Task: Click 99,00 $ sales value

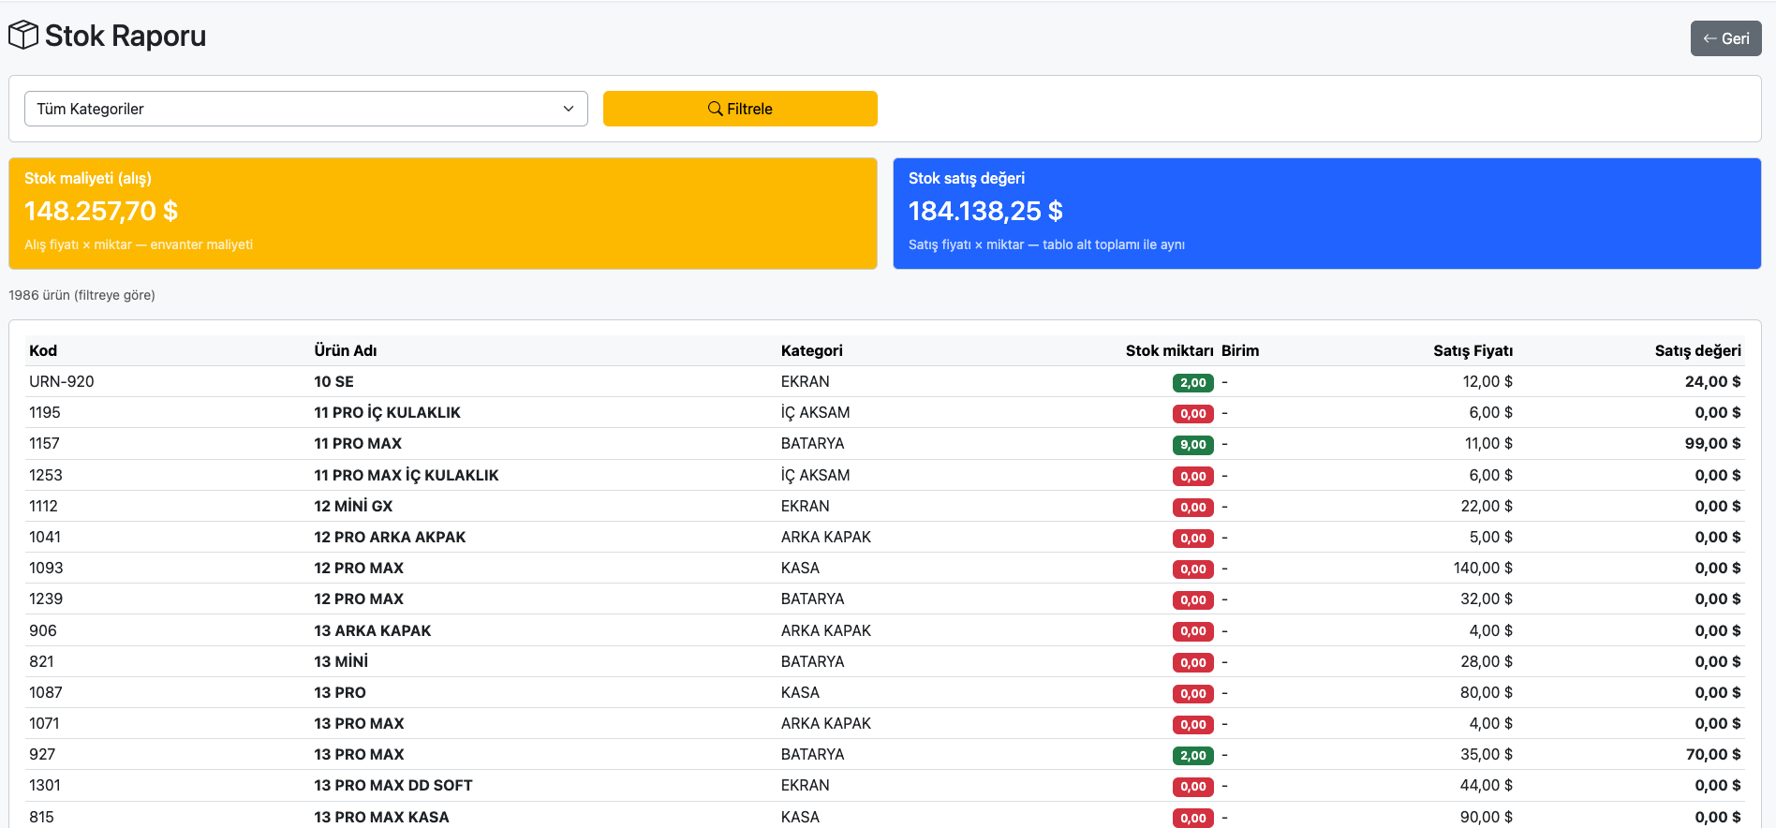Action: click(x=1712, y=443)
